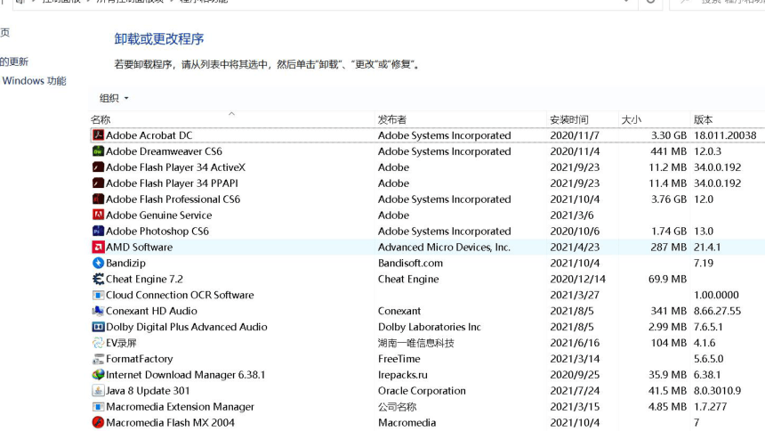Click the Bandizip program icon
This screenshot has height=431, width=765.
click(98, 263)
